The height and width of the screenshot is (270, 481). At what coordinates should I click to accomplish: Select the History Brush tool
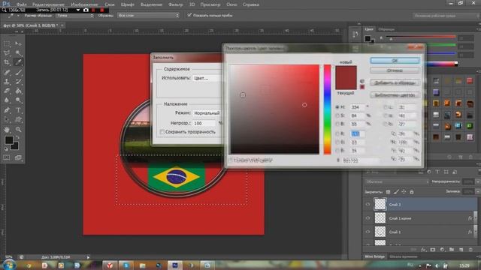pos(18,82)
